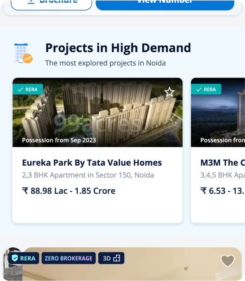This screenshot has height=281, width=245.
Task: Open the 3D floor plan badge
Action: click(x=111, y=258)
